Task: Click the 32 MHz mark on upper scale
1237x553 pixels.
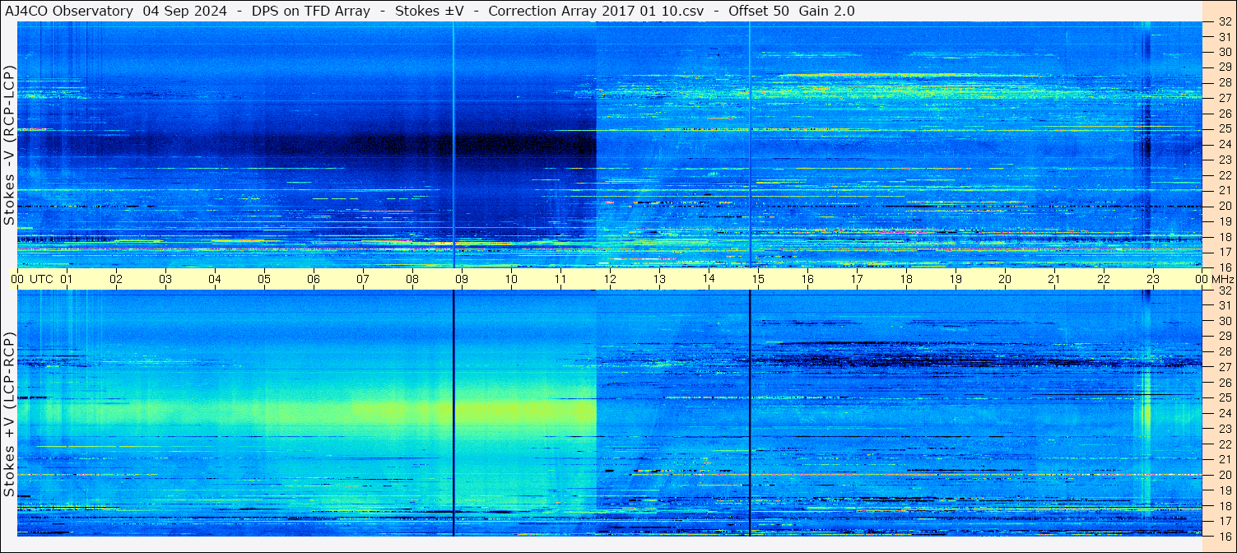Action: [1224, 22]
